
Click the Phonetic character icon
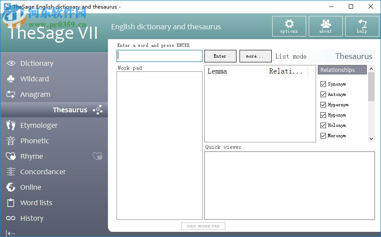coord(11,141)
